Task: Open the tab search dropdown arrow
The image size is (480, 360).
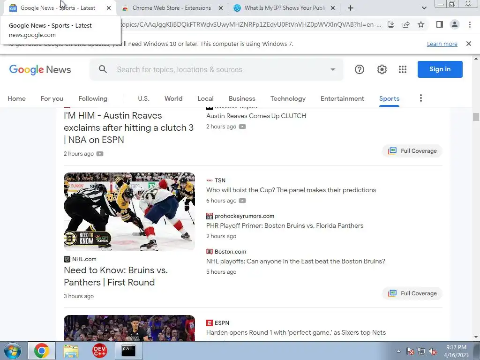Action: [424, 8]
